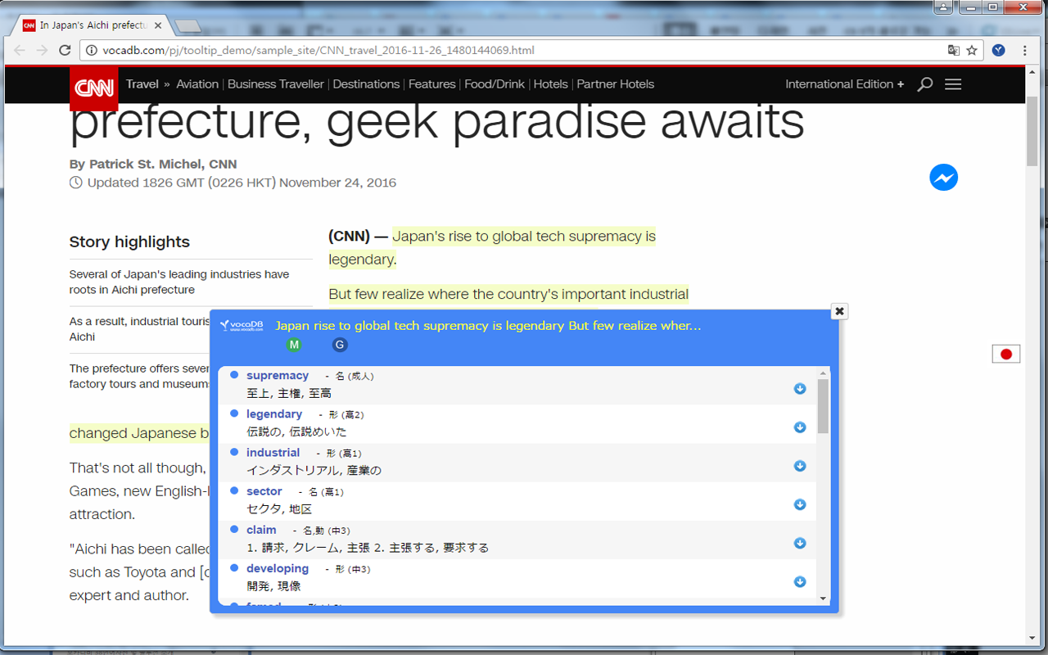The image size is (1048, 655).
Task: Open the Food/Drink menu item
Action: click(x=495, y=84)
